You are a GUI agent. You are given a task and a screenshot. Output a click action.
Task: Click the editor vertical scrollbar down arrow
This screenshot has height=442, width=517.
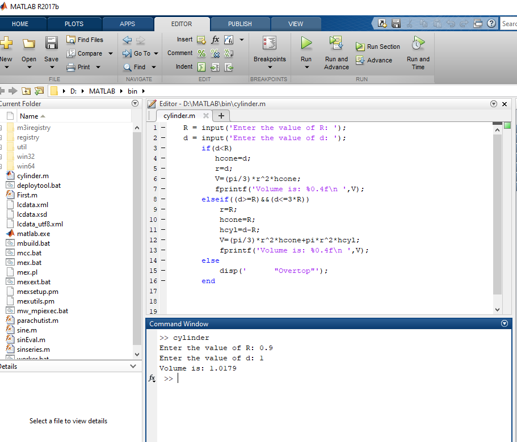point(498,310)
